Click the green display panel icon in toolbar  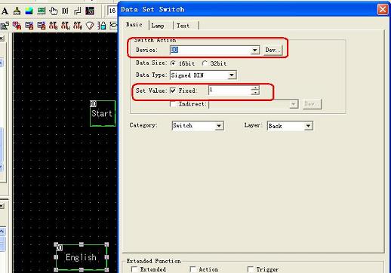[42, 11]
